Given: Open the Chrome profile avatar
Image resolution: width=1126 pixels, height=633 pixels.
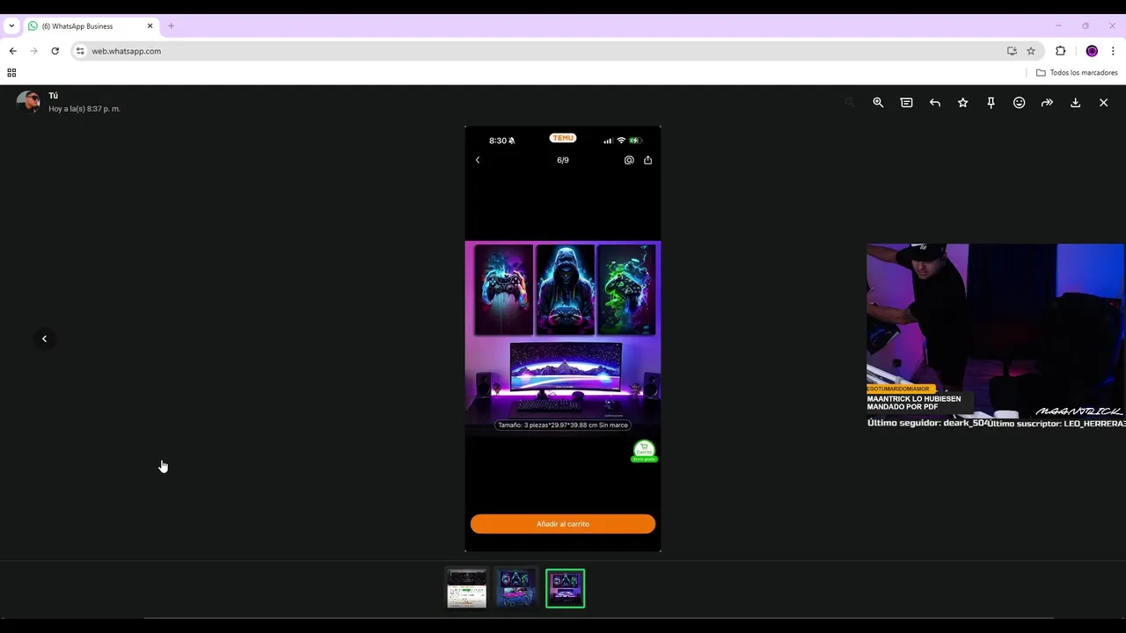Looking at the screenshot, I should 1092,51.
